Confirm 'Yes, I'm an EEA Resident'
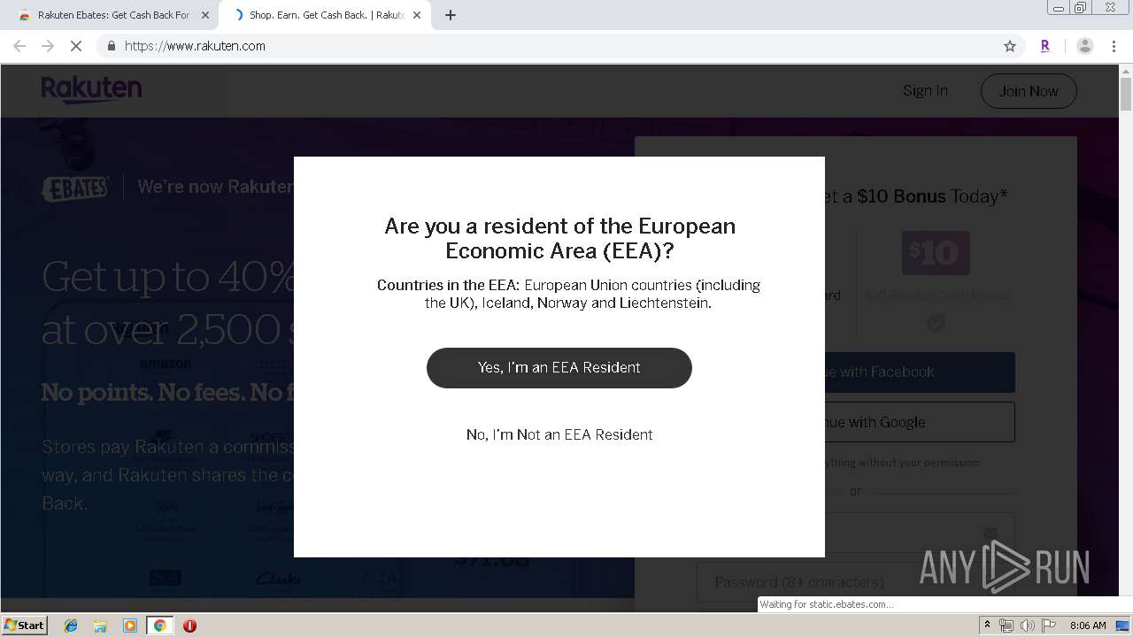The height and width of the screenshot is (637, 1133). coord(559,367)
